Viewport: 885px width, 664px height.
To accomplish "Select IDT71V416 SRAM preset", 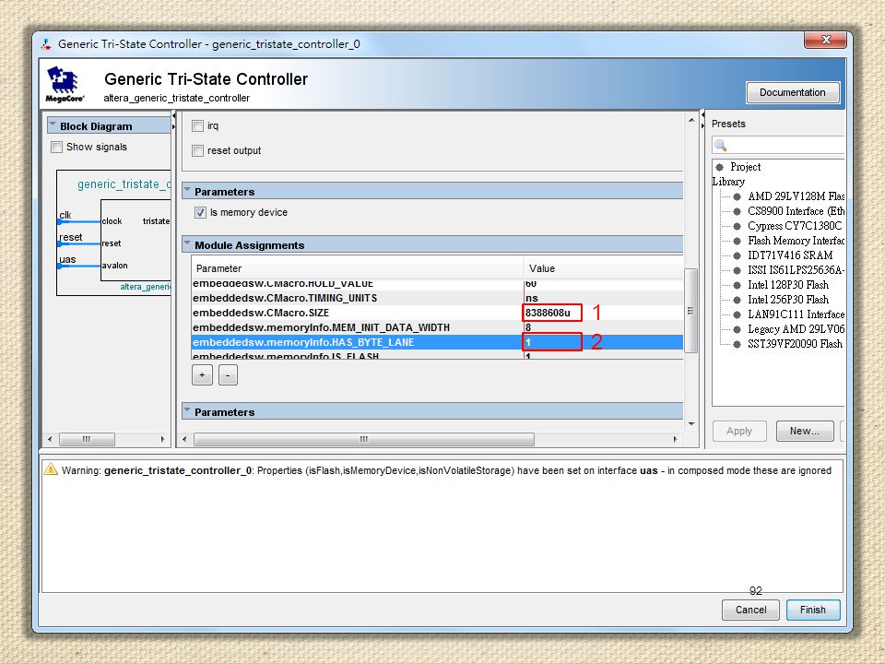I will pyautogui.click(x=790, y=255).
